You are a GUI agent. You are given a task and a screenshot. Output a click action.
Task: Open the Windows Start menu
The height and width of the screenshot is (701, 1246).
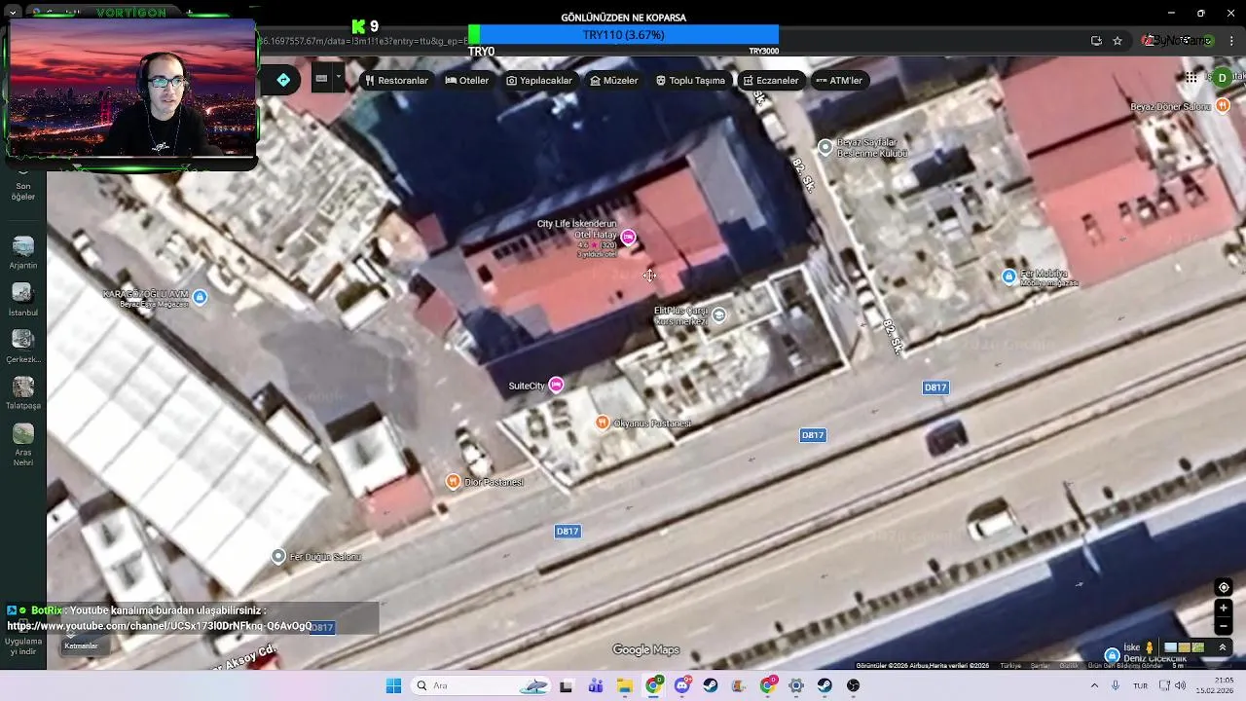click(x=393, y=685)
